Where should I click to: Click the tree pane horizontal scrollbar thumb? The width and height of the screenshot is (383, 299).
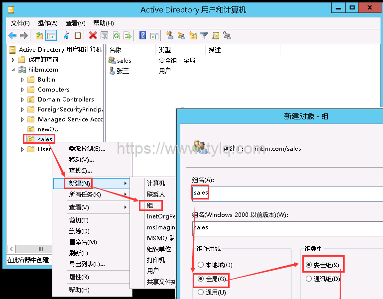34,249
